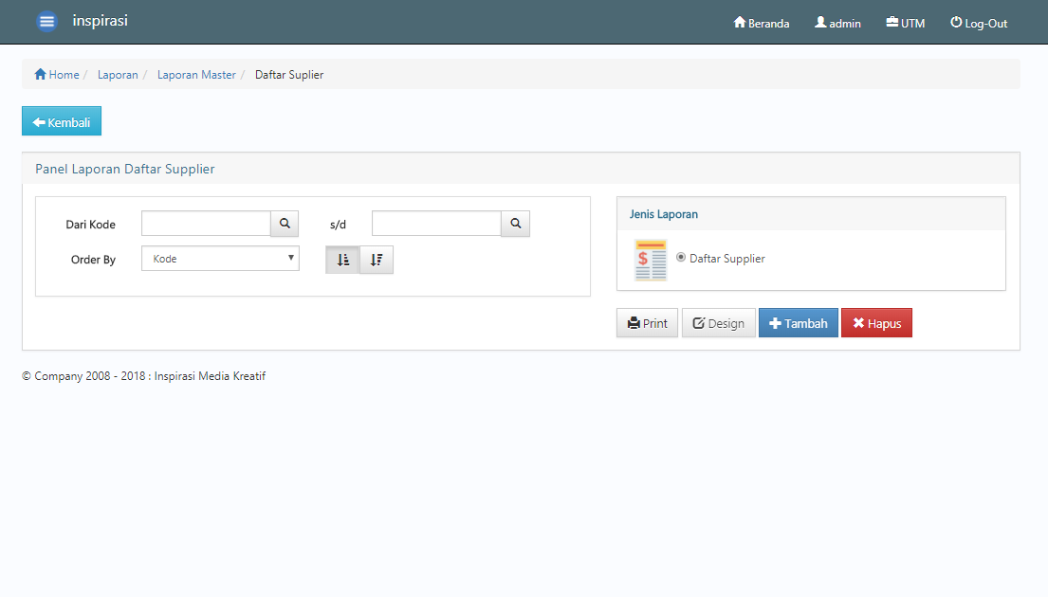Open Laporan Master breadcrumb link
The width and height of the screenshot is (1048, 597).
pyautogui.click(x=196, y=74)
